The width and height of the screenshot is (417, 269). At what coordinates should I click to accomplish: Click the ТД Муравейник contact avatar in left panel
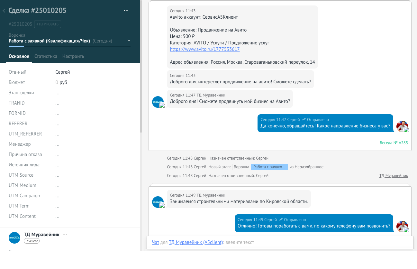[14, 237]
